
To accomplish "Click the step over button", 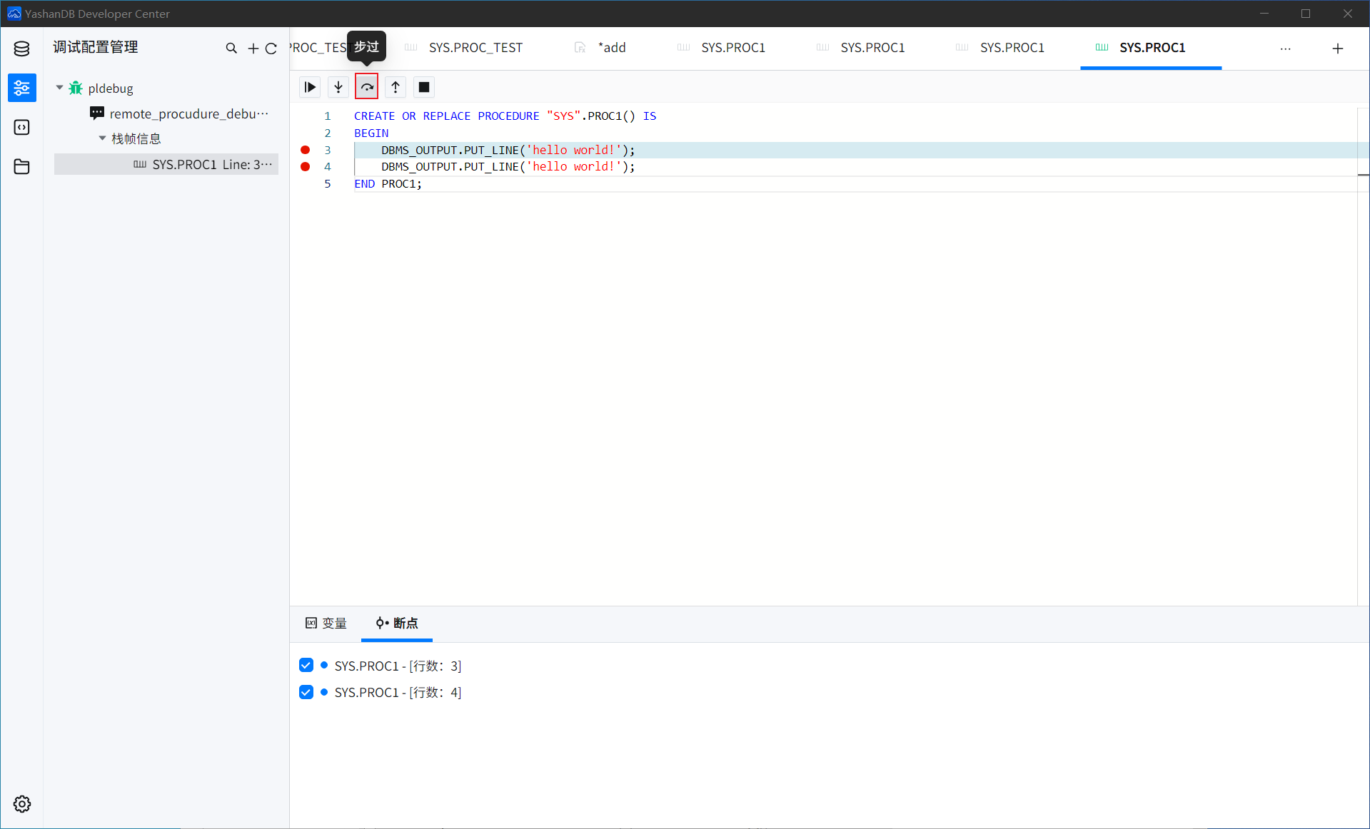I will [367, 87].
